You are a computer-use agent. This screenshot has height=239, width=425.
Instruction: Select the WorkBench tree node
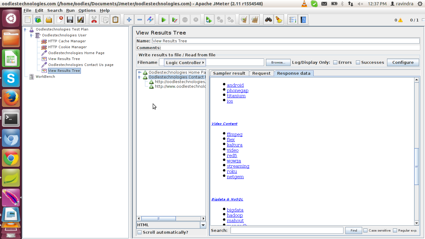45,77
